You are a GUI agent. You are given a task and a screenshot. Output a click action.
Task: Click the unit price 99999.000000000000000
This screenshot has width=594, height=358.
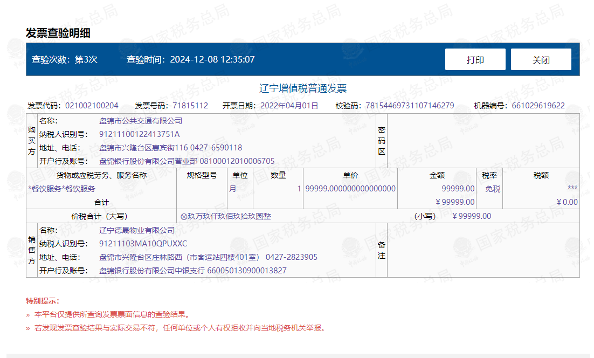coord(350,189)
